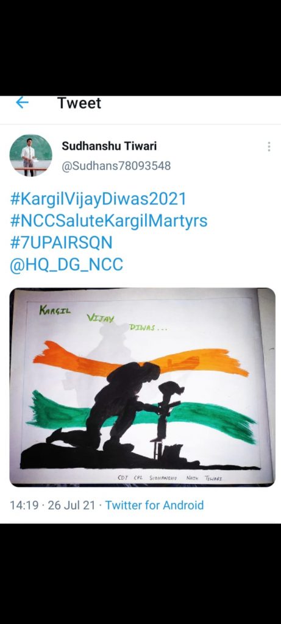
Task: Tap the handwritten DIWAS text in the image
Action: coord(148,327)
